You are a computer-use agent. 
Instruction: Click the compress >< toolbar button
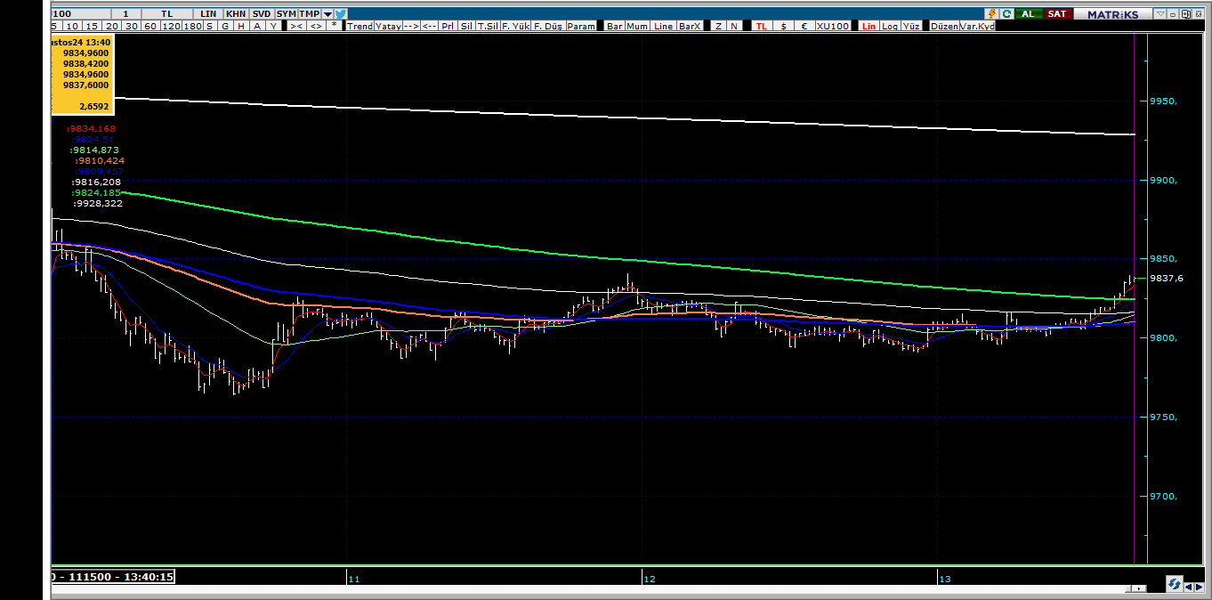coord(297,26)
